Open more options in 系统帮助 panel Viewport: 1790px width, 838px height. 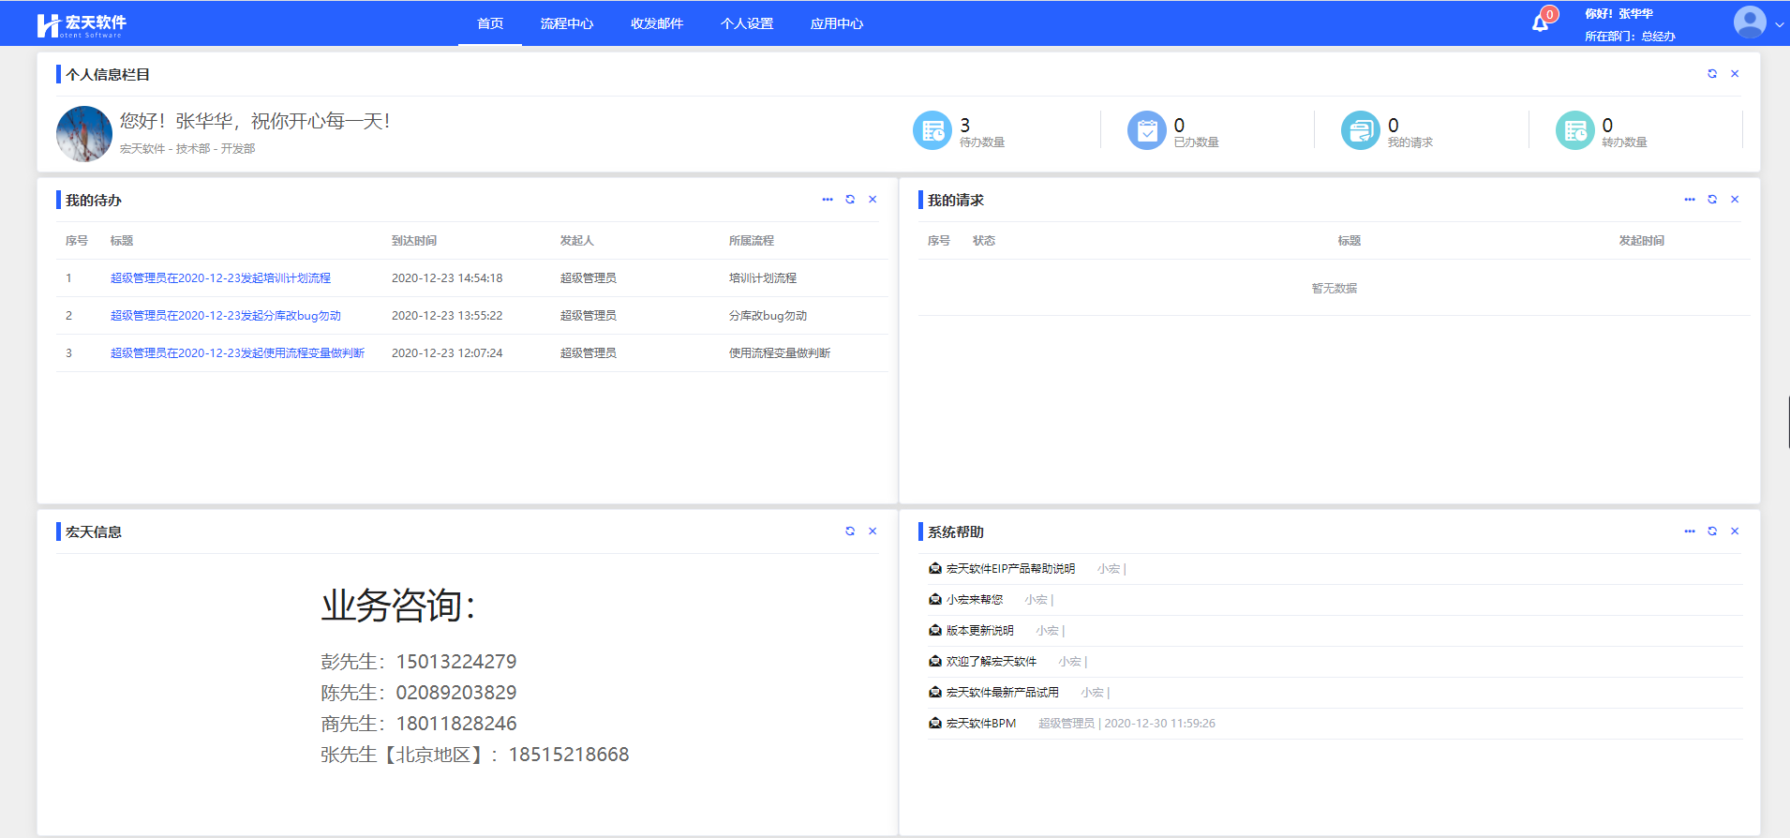[1690, 531]
